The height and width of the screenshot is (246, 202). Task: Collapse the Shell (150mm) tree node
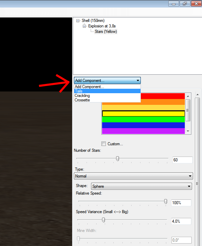point(78,21)
